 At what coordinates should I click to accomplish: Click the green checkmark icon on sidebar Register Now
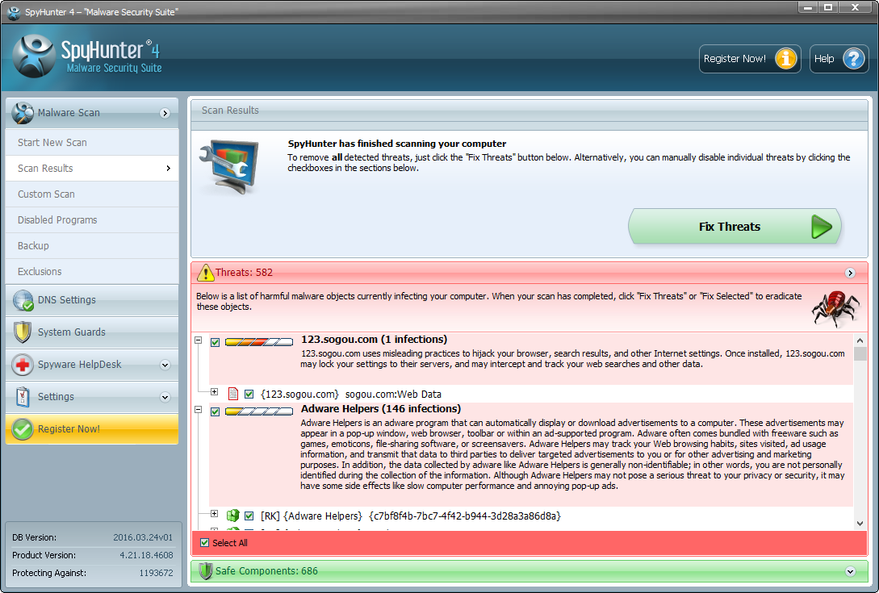pos(23,428)
